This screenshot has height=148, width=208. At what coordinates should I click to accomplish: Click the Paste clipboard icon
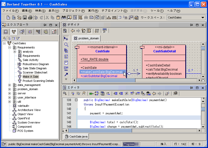click(58, 17)
